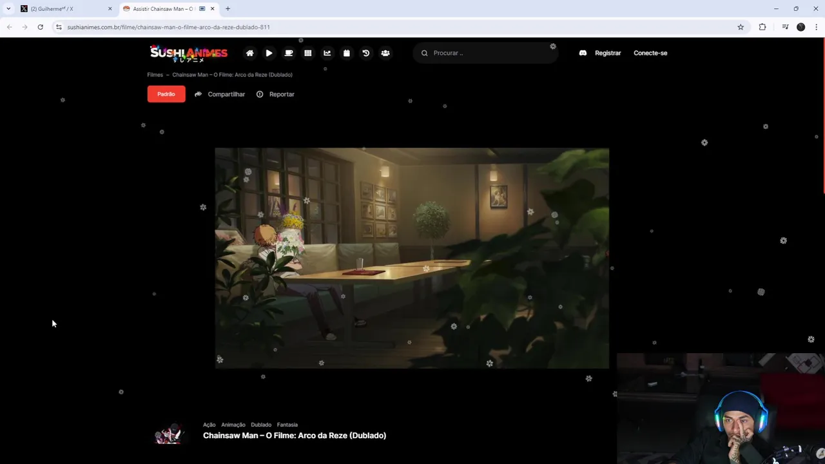Screen dimensions: 825x464
Task: Click the address bar URL
Action: (168, 27)
